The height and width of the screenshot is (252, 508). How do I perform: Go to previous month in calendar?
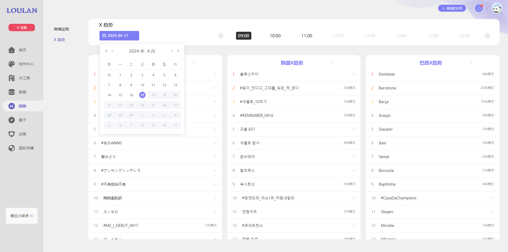click(x=112, y=51)
